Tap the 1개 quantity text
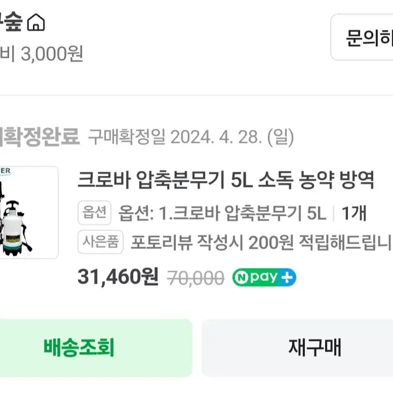The image size is (393, 393). (x=354, y=213)
